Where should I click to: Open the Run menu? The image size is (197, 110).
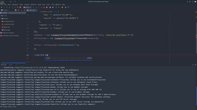44,5
